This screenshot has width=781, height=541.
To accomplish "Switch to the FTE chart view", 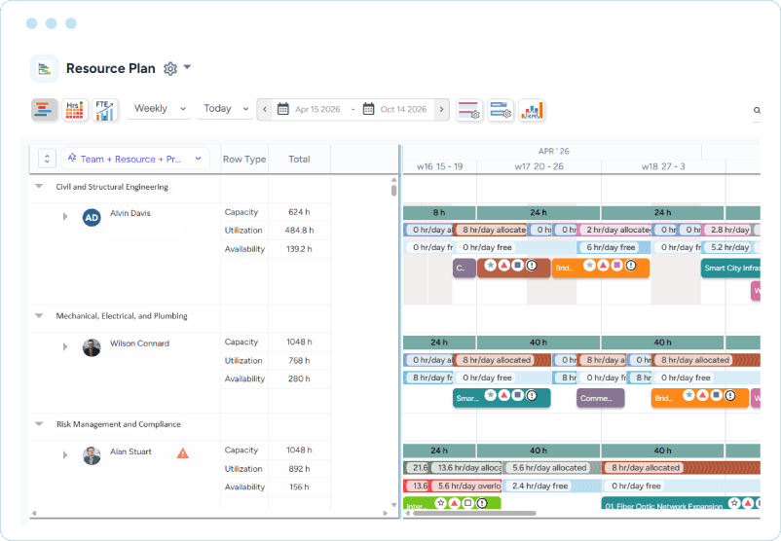I will pyautogui.click(x=105, y=110).
